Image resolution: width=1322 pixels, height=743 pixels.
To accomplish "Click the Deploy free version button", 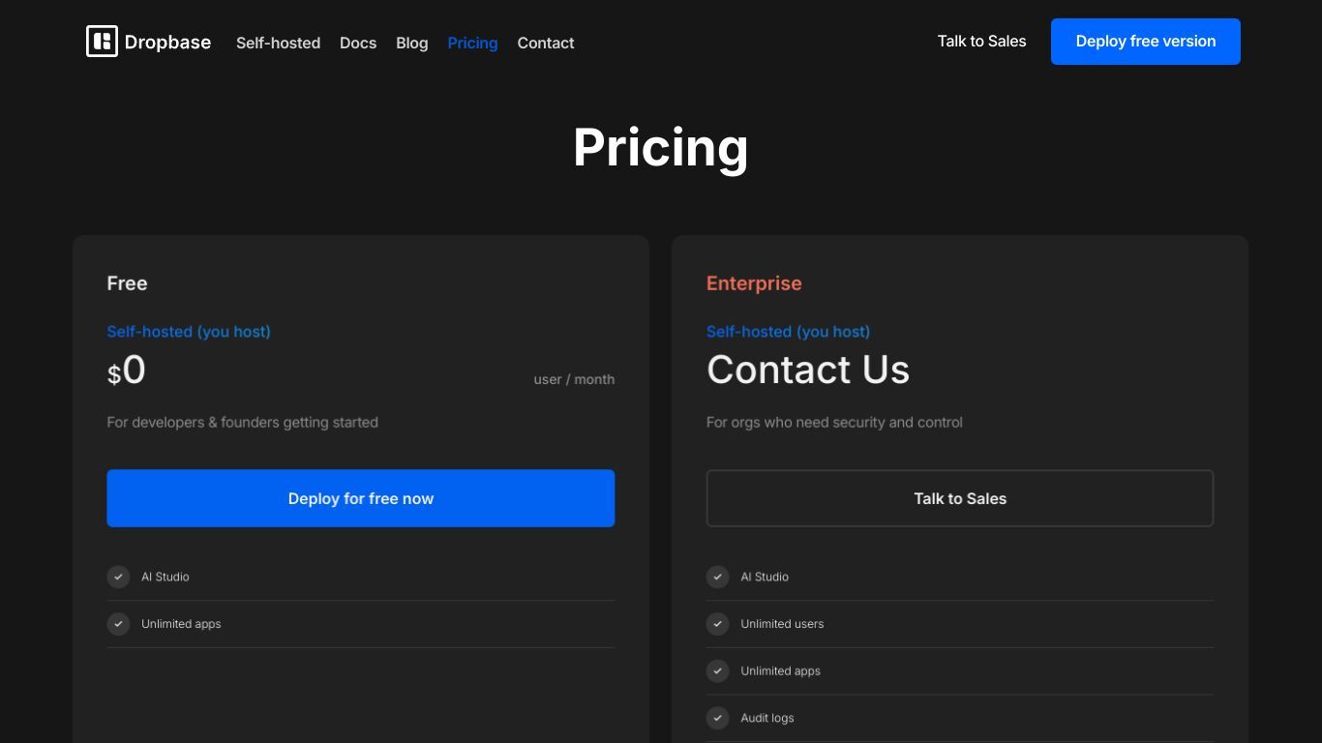I will tap(1146, 42).
